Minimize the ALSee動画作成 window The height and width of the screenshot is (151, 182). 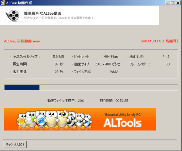[x=167, y=3]
